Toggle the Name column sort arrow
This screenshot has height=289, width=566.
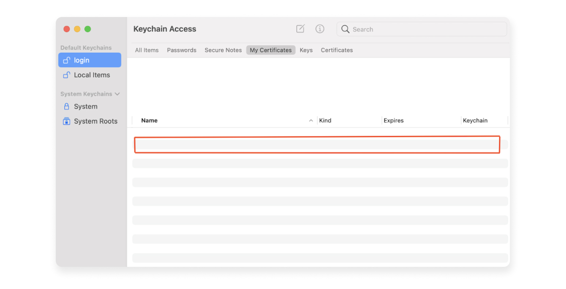[x=311, y=121]
